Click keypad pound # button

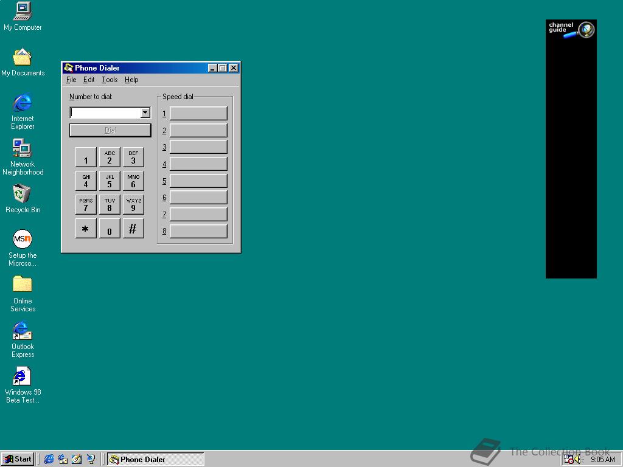133,229
